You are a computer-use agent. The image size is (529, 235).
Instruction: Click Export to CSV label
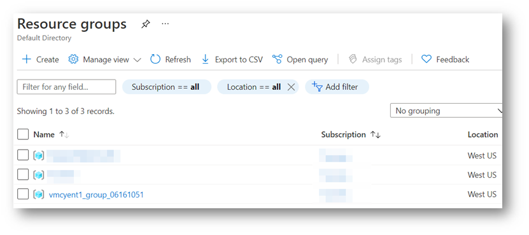(x=239, y=60)
